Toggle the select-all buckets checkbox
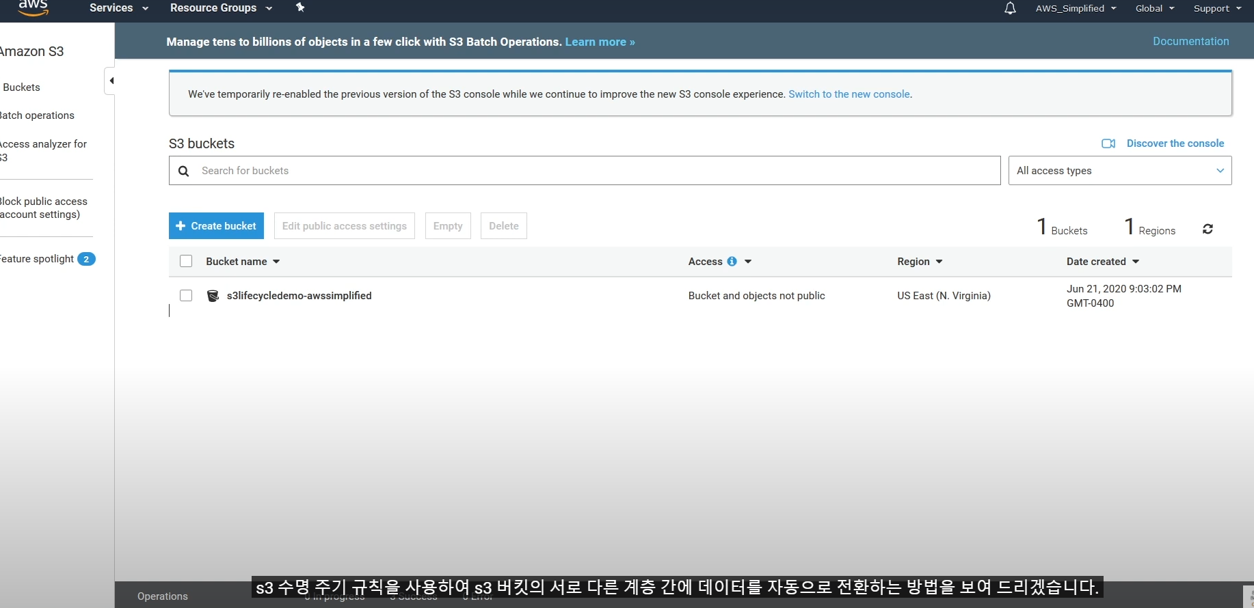Screen dimensions: 1254x608 [x=186, y=261]
